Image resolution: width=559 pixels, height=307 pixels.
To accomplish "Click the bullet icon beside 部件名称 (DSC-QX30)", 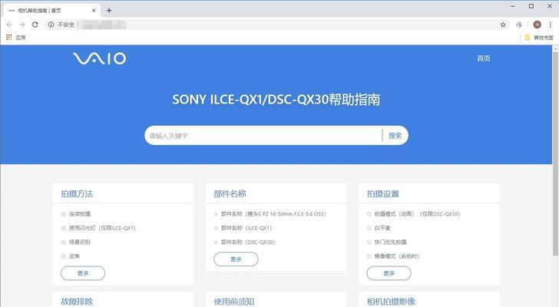I will 216,243.
